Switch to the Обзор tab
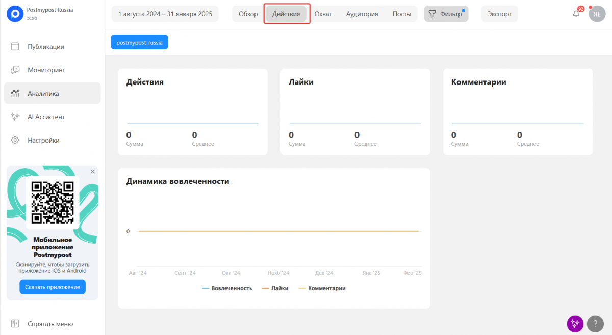The image size is (612, 335). tap(248, 14)
